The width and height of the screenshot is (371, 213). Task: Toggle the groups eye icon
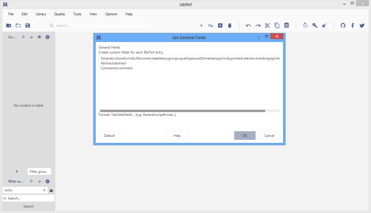(x=39, y=37)
